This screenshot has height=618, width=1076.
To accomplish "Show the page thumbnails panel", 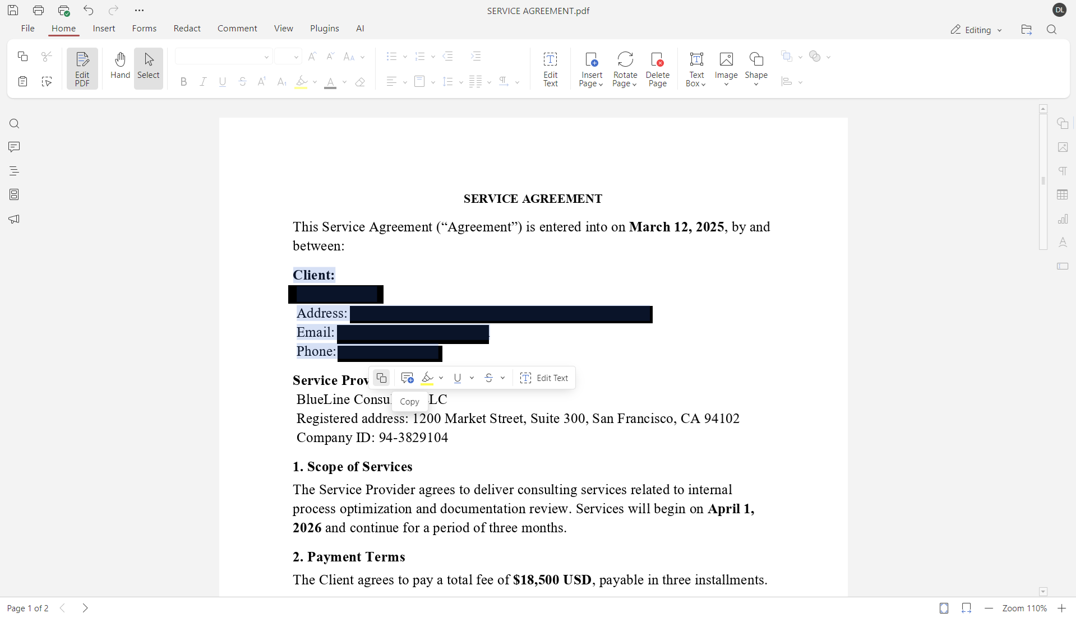I will tap(14, 194).
